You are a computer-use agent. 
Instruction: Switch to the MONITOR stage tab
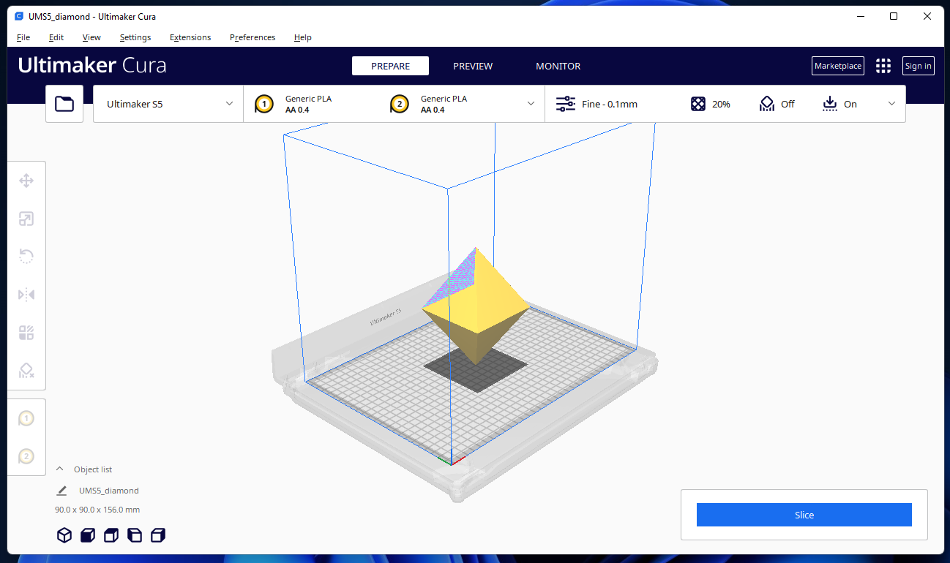[x=558, y=66]
